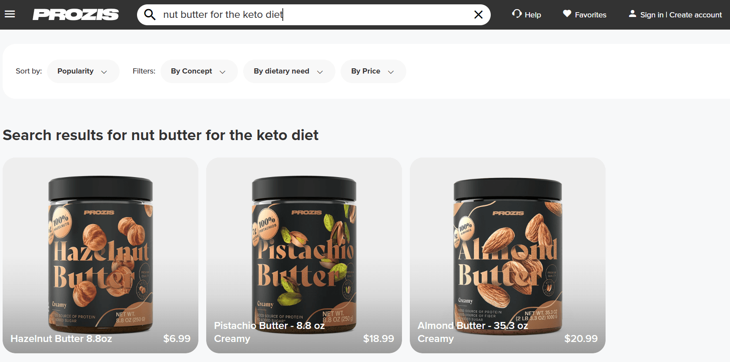Expand the By Price filter
Viewport: 730px width, 362px height.
(x=373, y=71)
